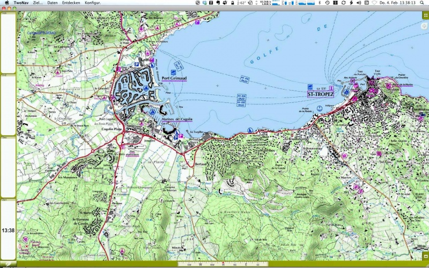Click the N mark on the compass bar

(223, 264)
